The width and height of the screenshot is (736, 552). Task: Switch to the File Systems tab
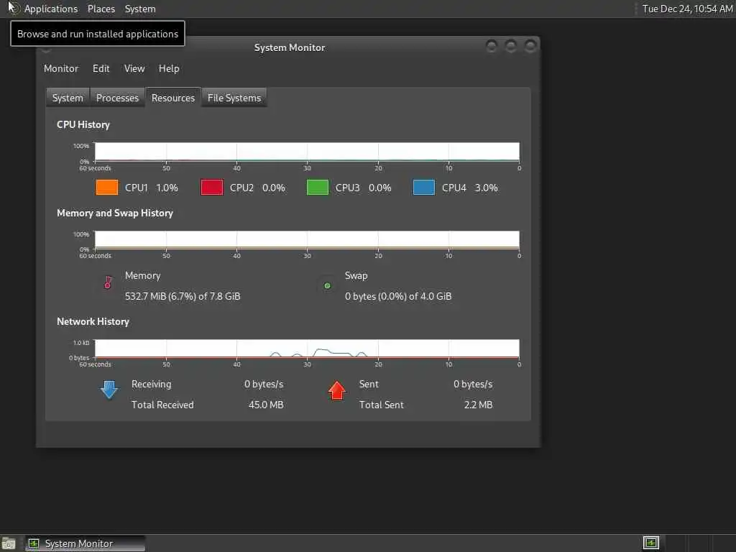pos(234,98)
